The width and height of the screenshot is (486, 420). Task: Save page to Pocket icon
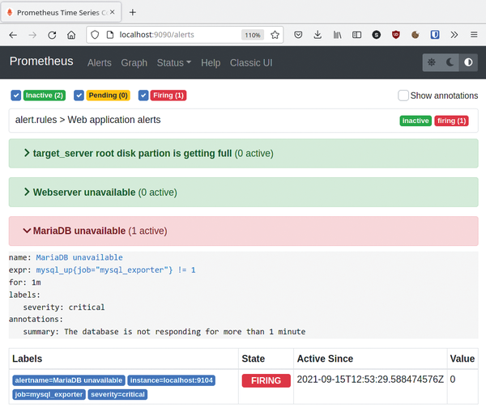pyautogui.click(x=298, y=35)
